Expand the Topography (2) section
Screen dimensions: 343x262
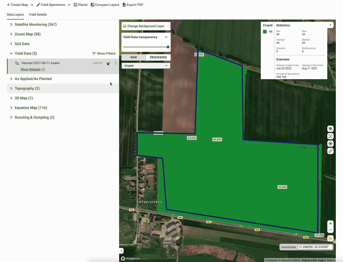click(27, 89)
